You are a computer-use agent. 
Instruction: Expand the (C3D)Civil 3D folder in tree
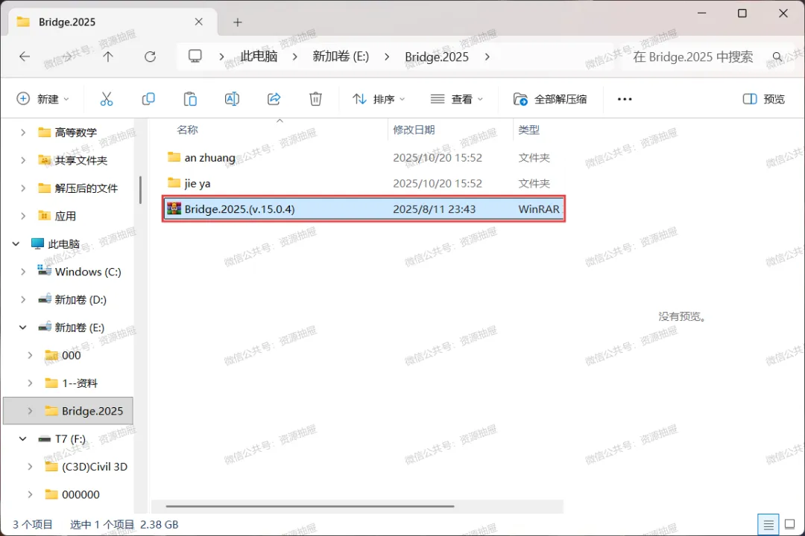[31, 467]
